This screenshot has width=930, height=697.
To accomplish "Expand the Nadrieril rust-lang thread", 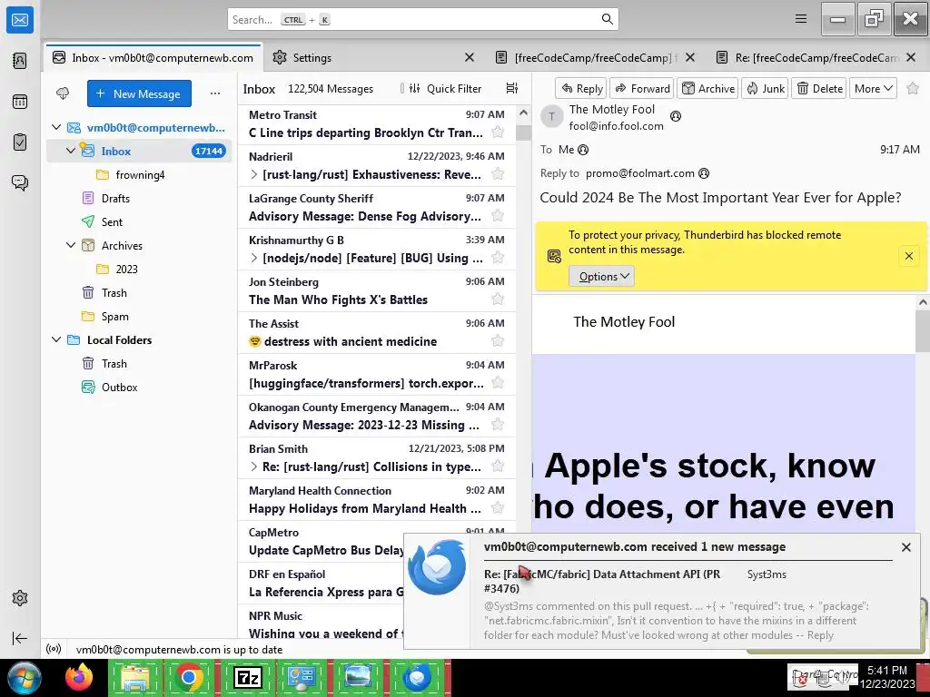I will 254,174.
